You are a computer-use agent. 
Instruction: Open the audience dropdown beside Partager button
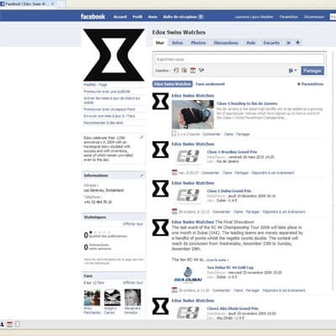coord(292,71)
